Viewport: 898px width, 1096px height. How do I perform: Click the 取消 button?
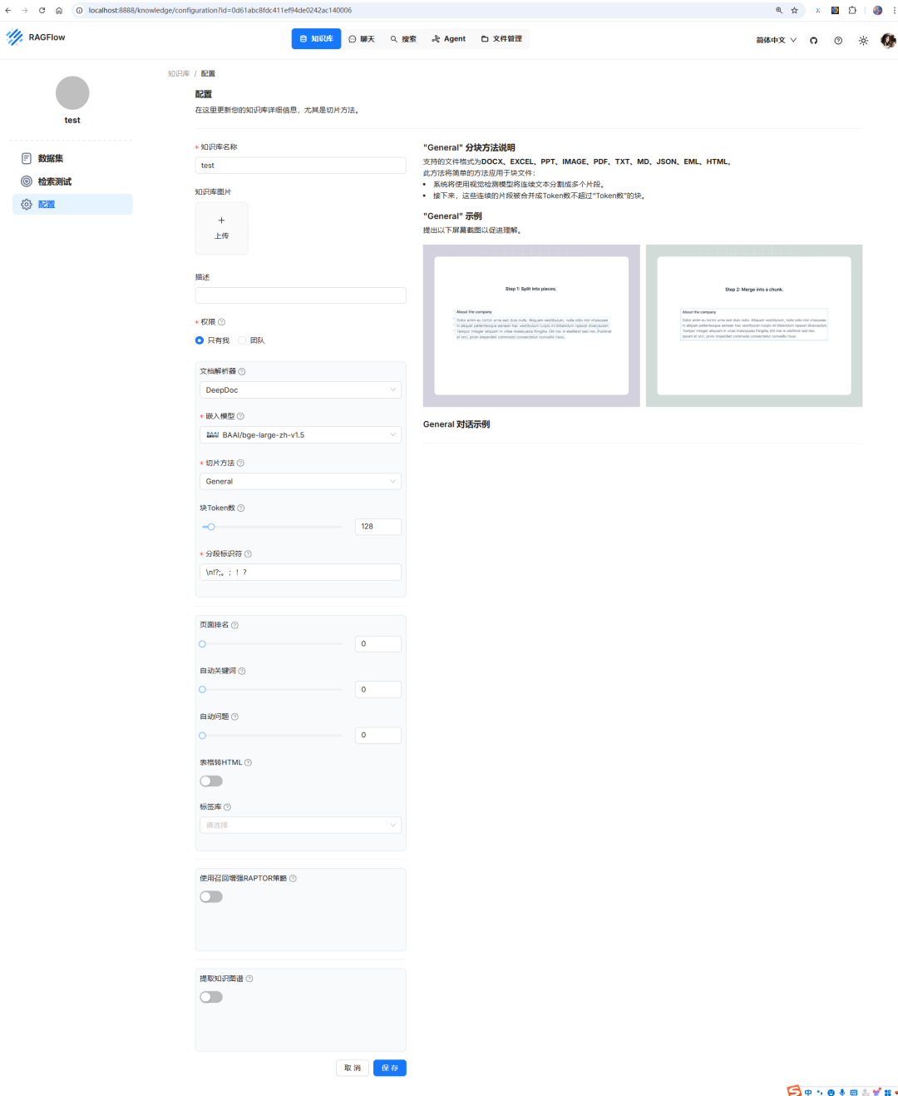click(x=353, y=1068)
